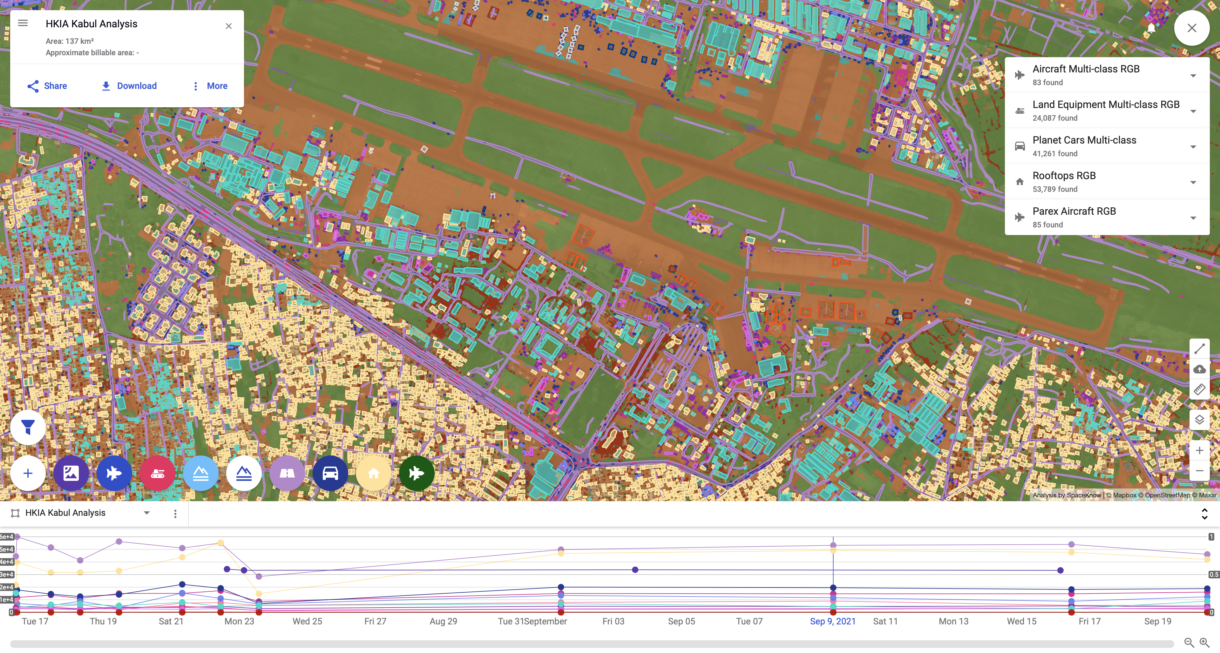Select the line drawing tool
This screenshot has height=653, width=1220.
tap(1199, 349)
